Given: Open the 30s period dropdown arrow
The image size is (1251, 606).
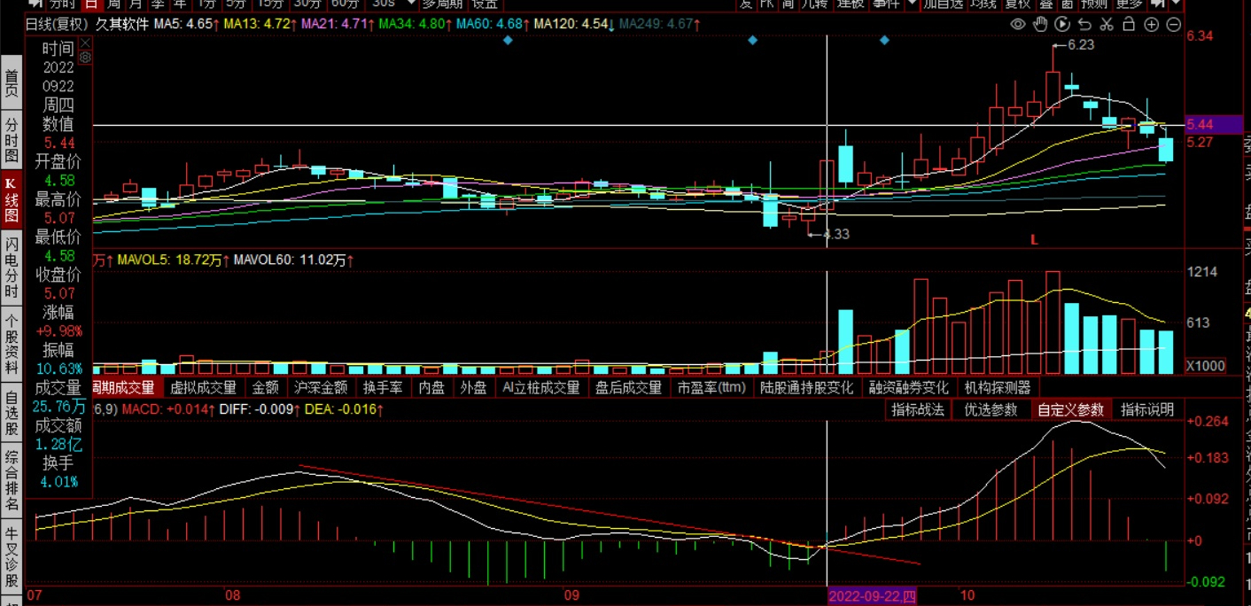Looking at the screenshot, I should tap(410, 4).
